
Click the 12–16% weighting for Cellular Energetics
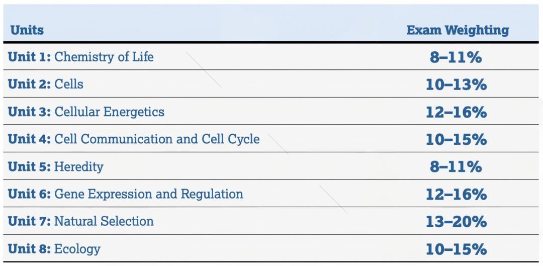coord(456,112)
